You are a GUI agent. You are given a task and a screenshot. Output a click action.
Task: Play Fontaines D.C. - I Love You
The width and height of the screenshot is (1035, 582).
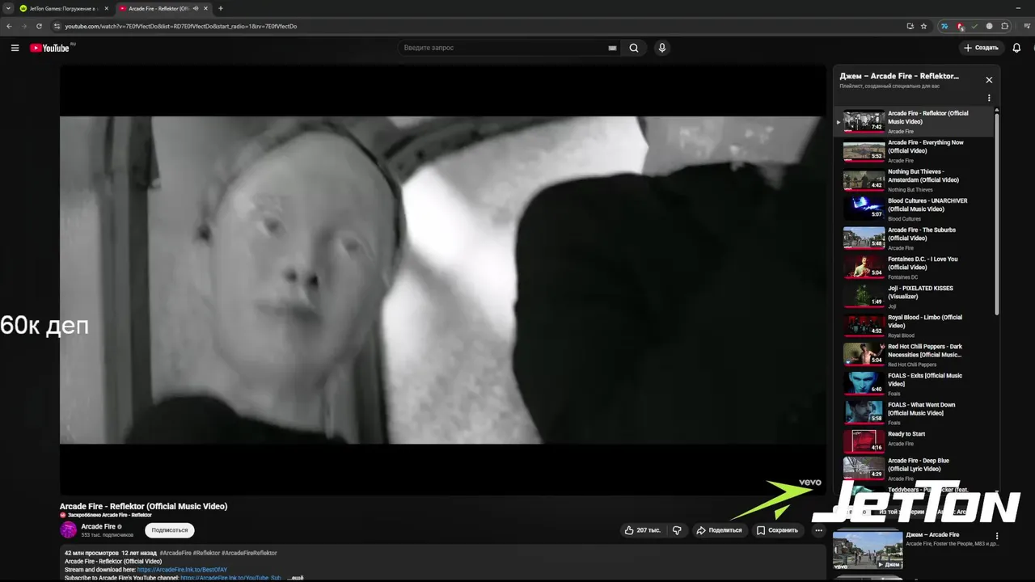pos(915,267)
